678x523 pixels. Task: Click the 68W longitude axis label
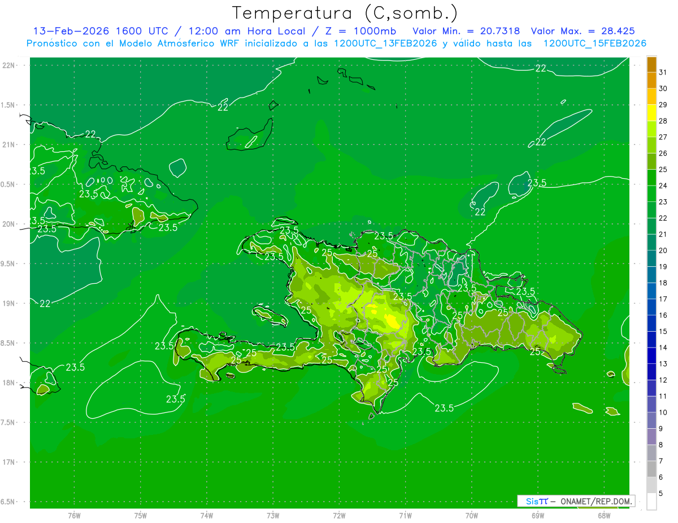604,516
